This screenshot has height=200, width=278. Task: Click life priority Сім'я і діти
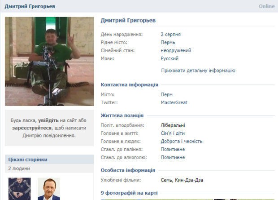(173, 133)
